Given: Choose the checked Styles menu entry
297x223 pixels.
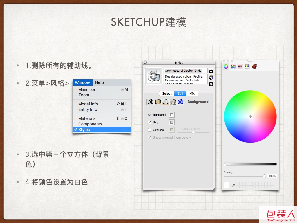Looking at the screenshot, I should 102,130.
